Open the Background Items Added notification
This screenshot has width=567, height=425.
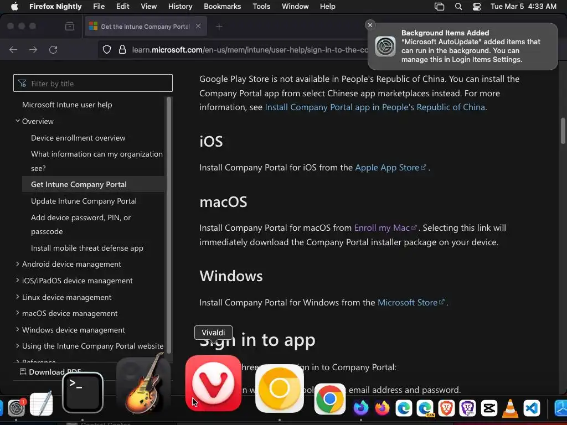[x=462, y=46]
